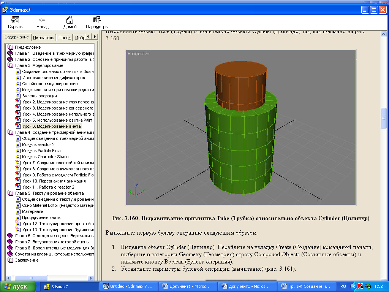Switch to Документ2 Word taskbar button
This screenshot has width=389, height=292.
247,286
